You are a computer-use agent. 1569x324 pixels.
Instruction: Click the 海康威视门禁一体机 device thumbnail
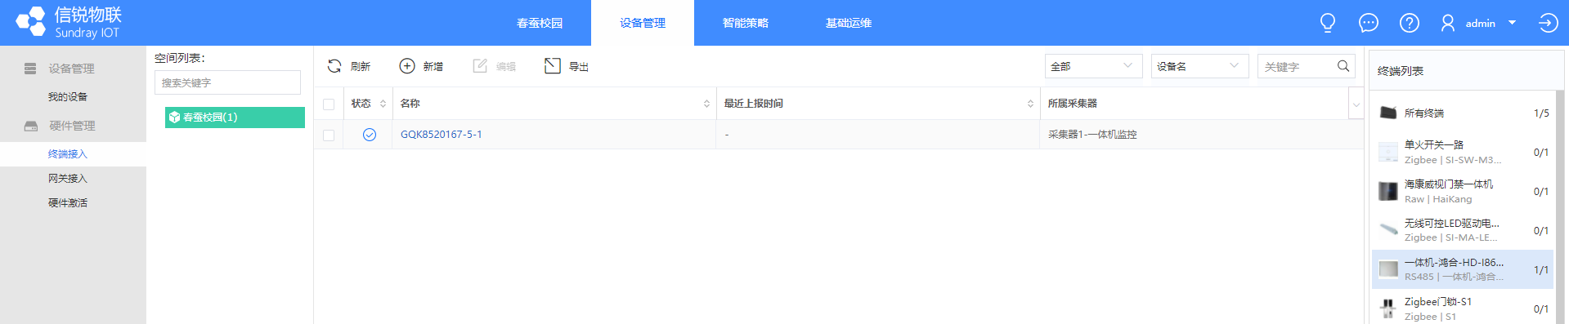1388,191
